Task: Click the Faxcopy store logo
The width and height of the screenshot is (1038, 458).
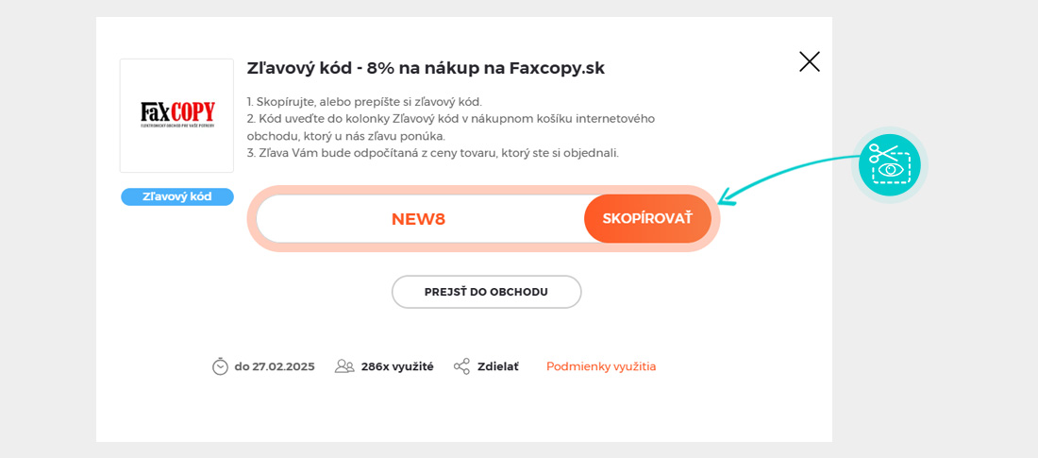Action: [x=177, y=115]
